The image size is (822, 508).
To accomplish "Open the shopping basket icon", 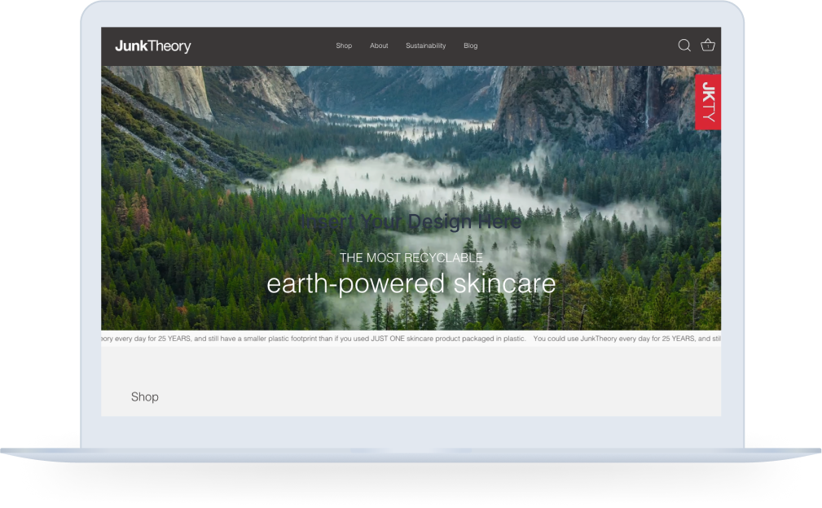I will pyautogui.click(x=708, y=46).
